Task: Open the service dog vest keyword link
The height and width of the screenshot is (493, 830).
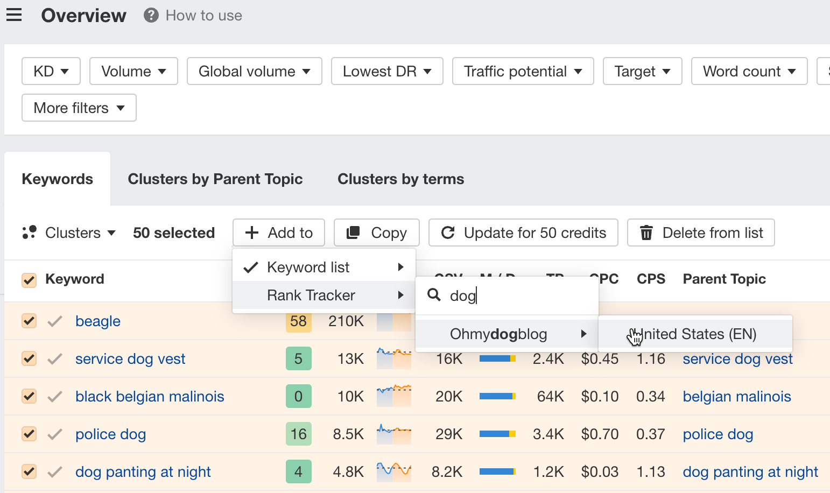Action: 130,358
